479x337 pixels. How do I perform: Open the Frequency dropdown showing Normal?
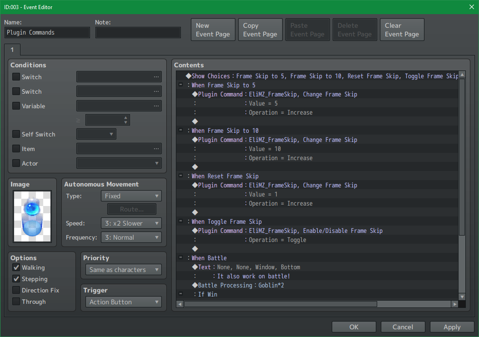pyautogui.click(x=131, y=237)
